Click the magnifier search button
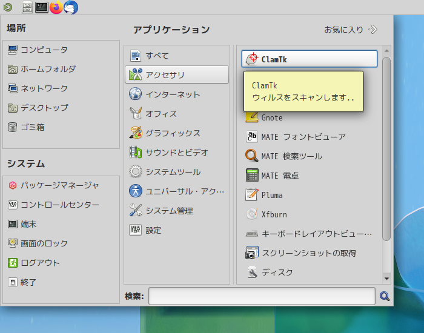Screen dimensions: 424x333 384,296
